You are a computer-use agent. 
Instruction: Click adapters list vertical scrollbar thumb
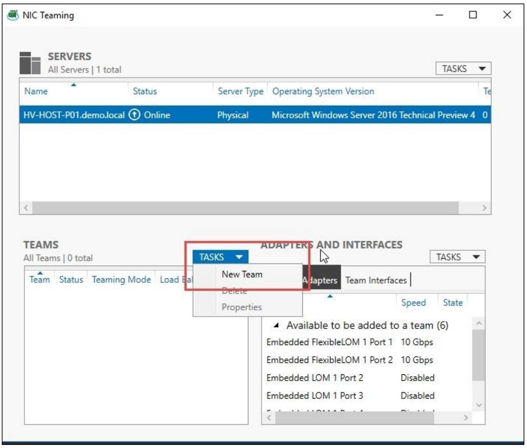click(479, 355)
